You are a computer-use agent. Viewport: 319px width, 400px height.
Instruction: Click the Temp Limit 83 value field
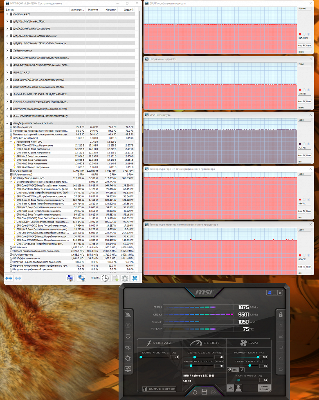pos(264,366)
